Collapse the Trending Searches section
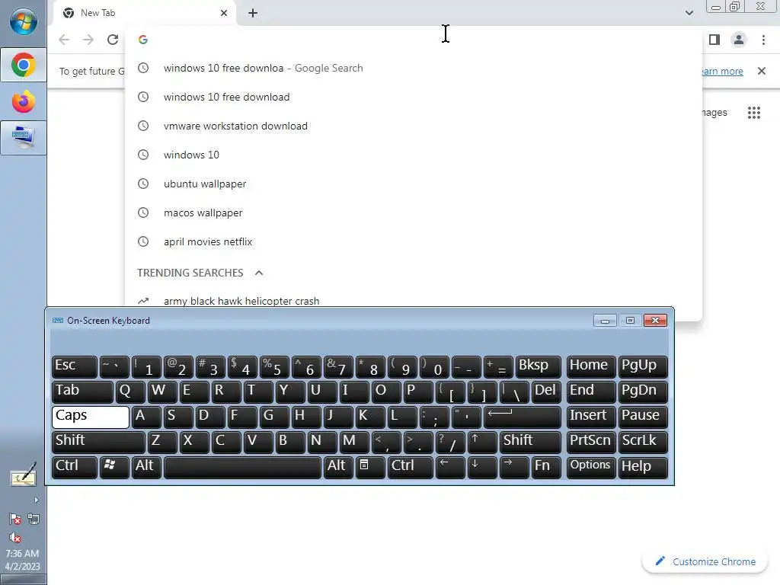Viewport: 780px width, 585px height. coord(259,273)
